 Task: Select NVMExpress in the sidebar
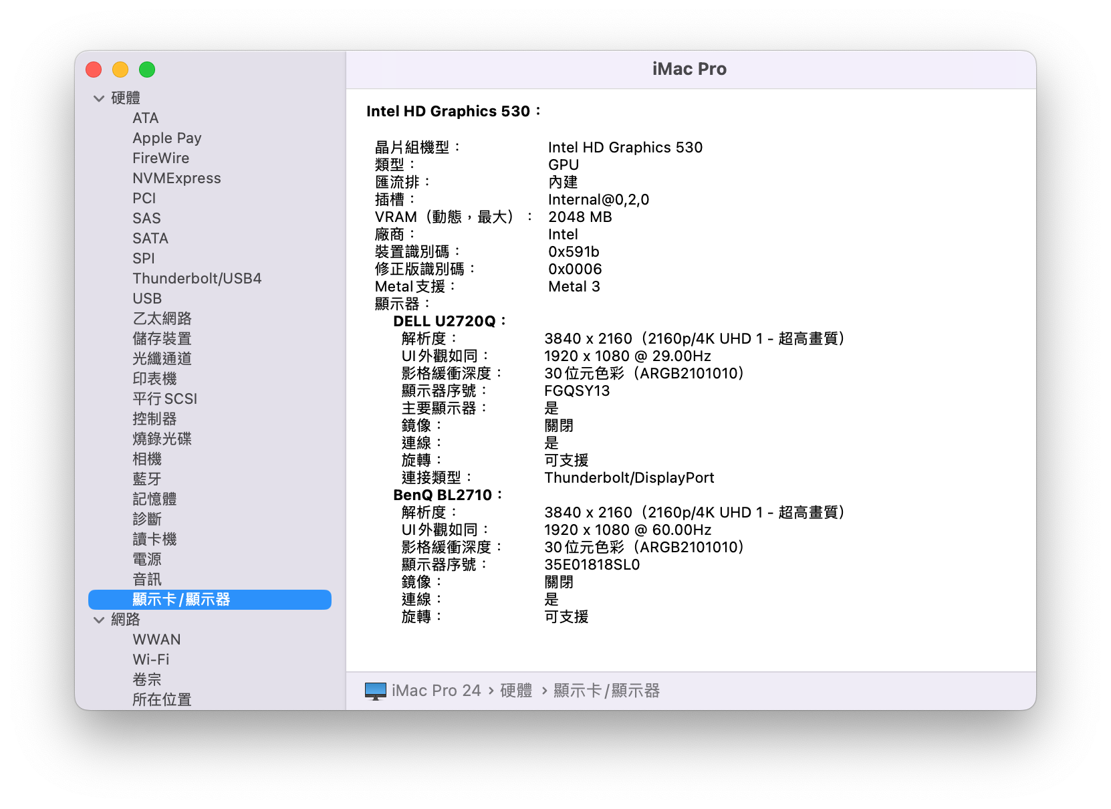point(177,178)
